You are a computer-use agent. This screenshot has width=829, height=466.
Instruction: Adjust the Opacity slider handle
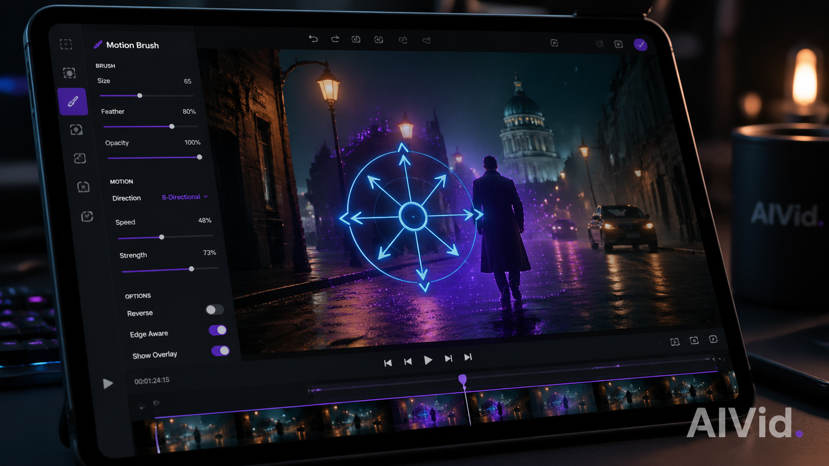pos(199,157)
